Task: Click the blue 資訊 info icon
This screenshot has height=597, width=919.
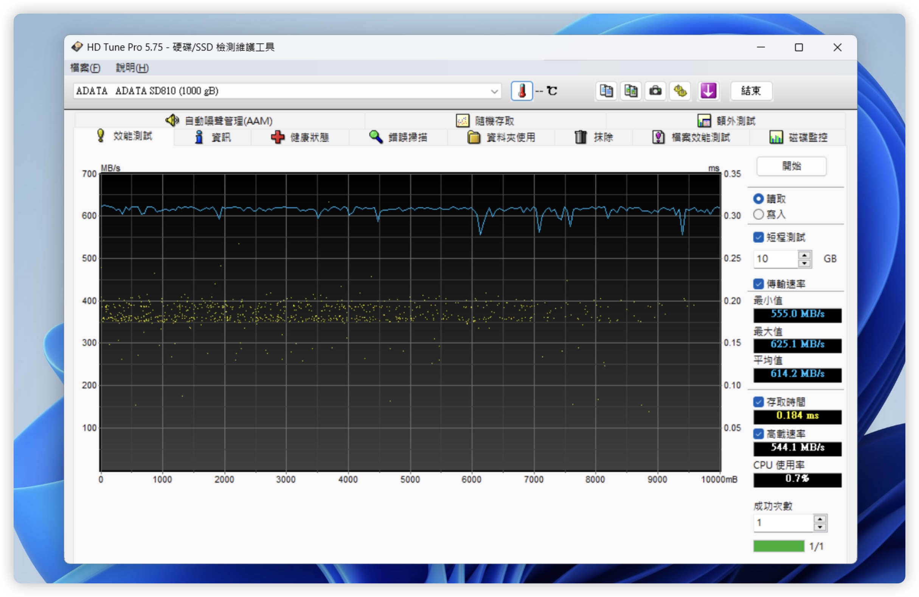Action: 199,137
